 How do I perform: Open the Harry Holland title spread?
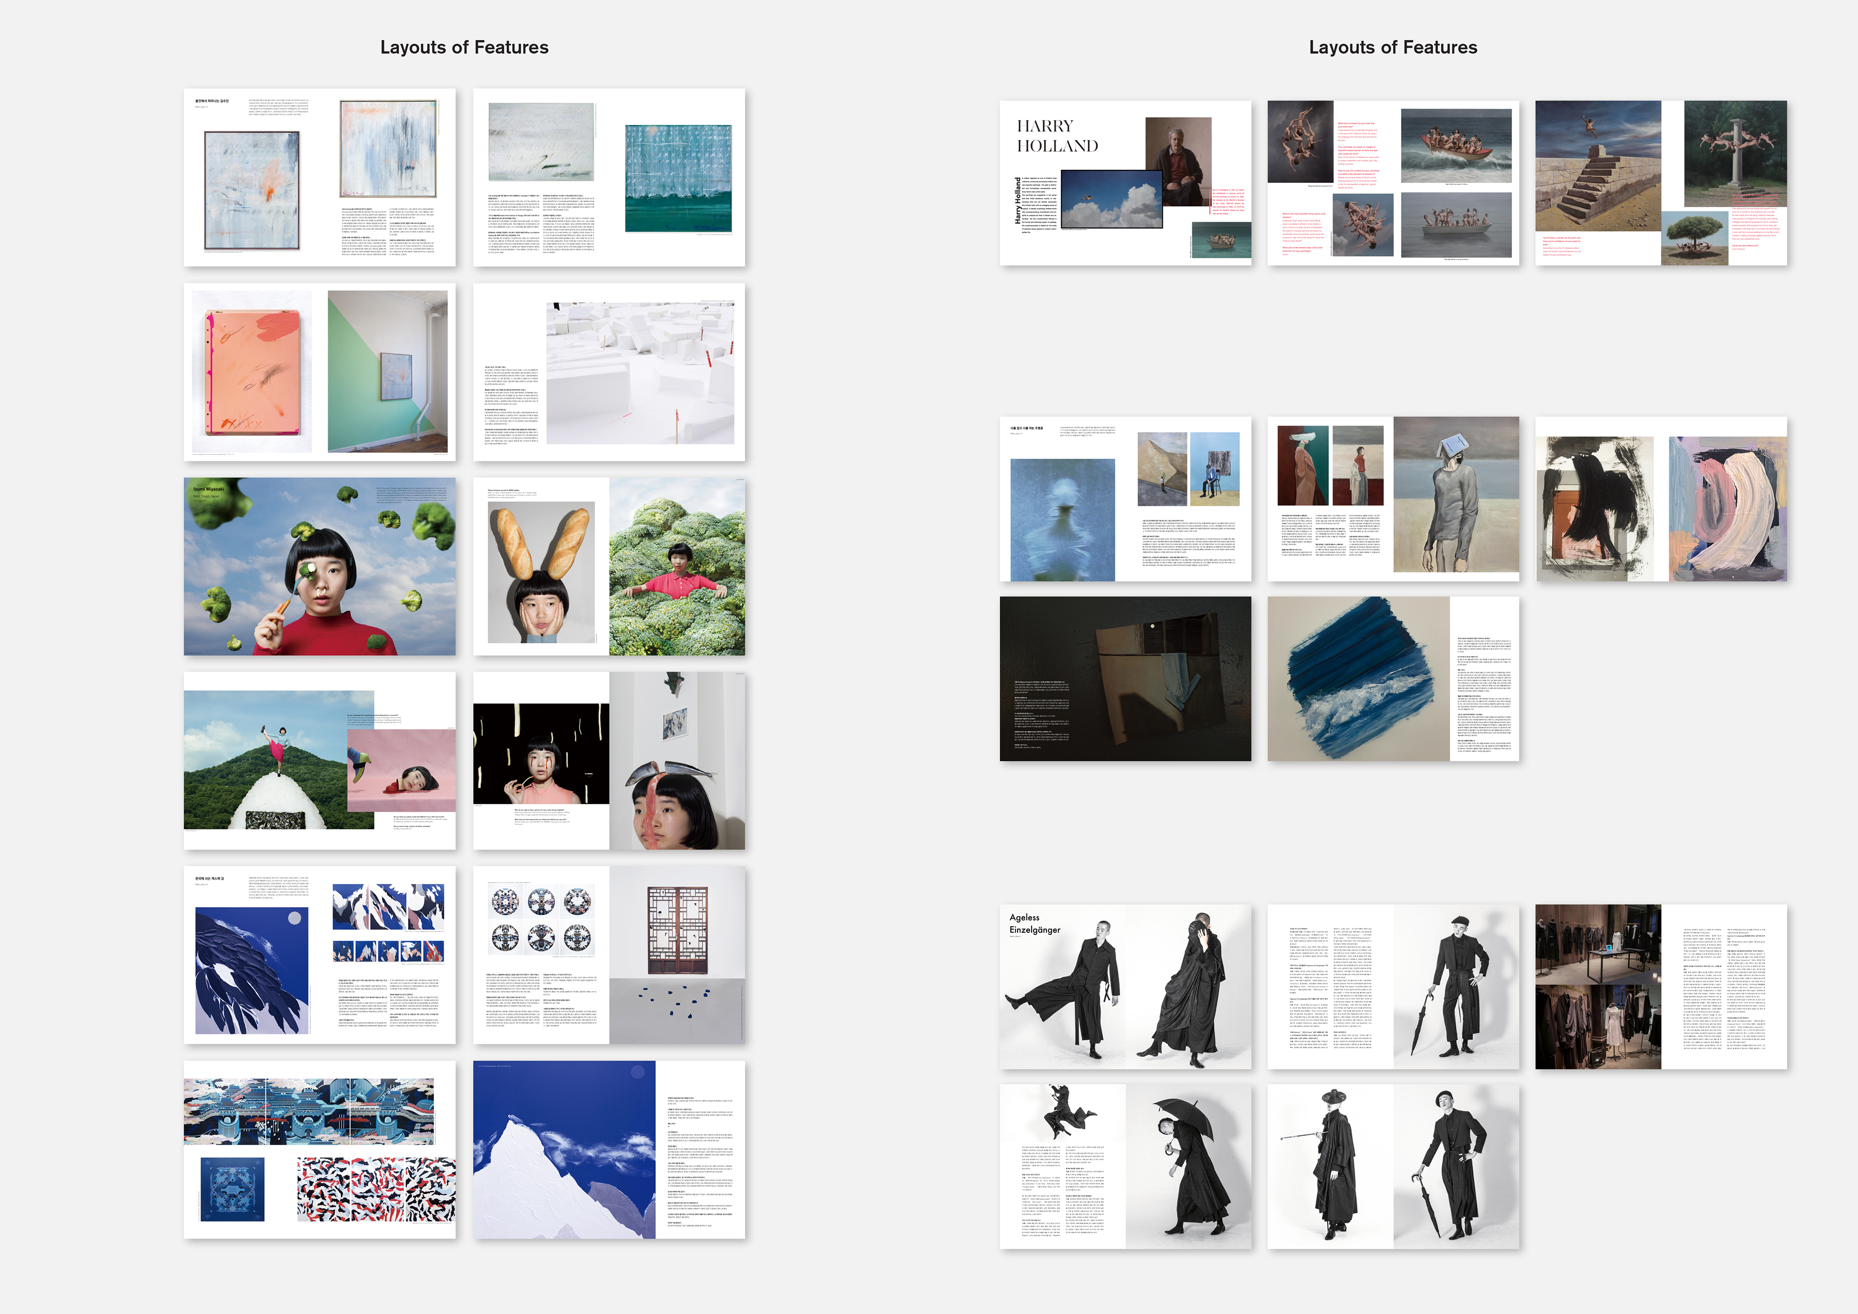(x=1125, y=182)
